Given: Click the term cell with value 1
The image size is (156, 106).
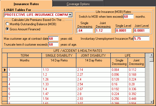Looking at the screenshot, I should click(x=24, y=70).
